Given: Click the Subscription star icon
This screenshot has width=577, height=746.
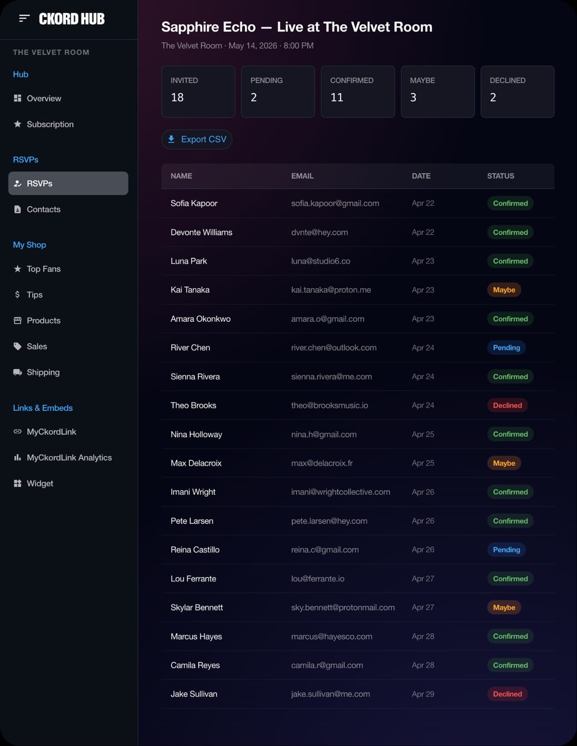Looking at the screenshot, I should (17, 124).
